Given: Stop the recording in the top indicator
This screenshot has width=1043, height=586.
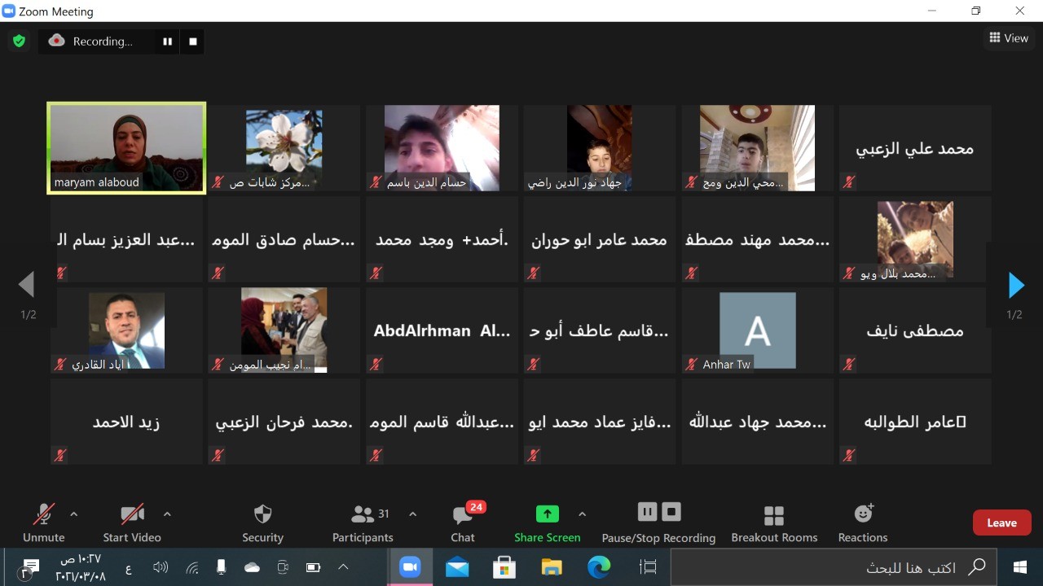Looking at the screenshot, I should (x=193, y=42).
